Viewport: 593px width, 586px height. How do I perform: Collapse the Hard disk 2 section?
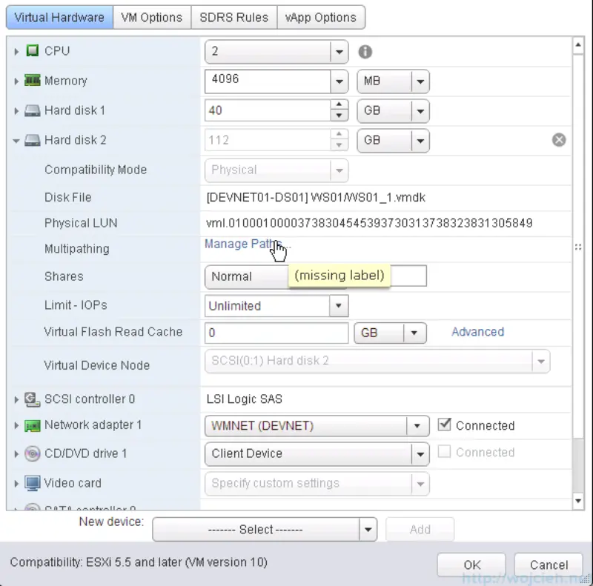tap(16, 140)
